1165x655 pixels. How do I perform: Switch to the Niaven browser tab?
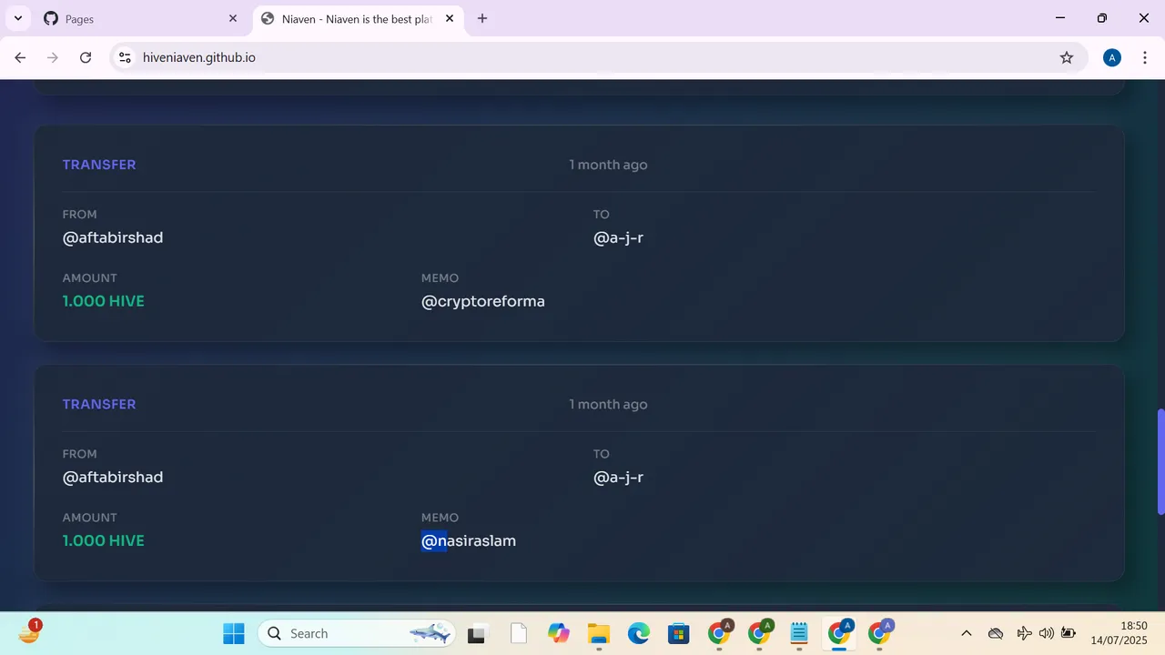point(358,18)
